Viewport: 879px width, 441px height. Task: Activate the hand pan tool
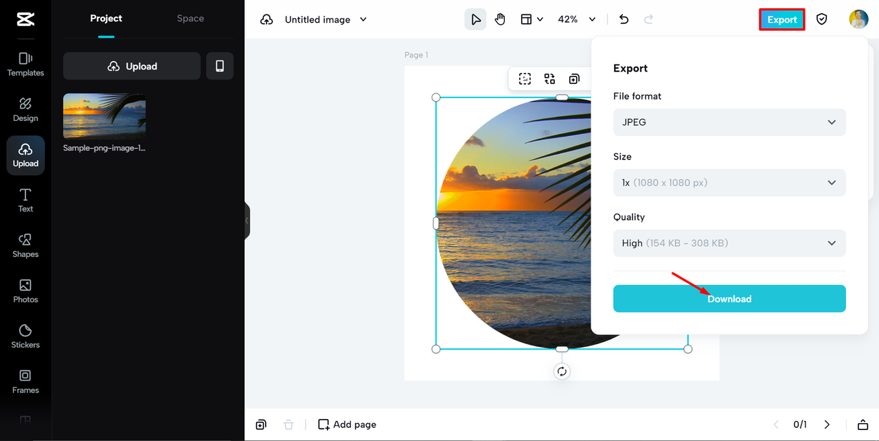pos(500,19)
